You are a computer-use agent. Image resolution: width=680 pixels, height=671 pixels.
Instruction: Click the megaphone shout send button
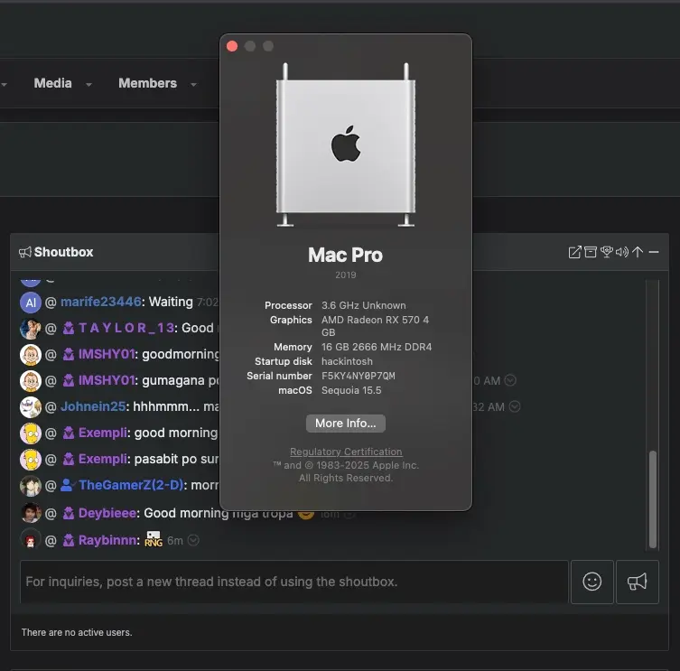637,582
